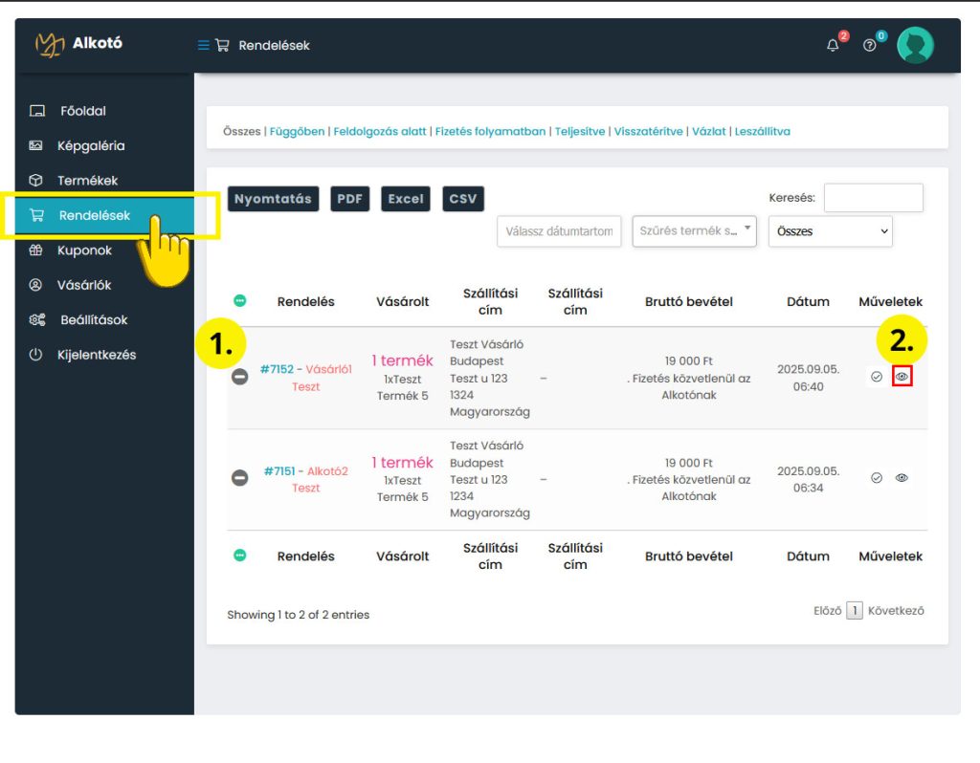This screenshot has width=980, height=763.
Task: Open the user profile avatar
Action: coord(915,45)
